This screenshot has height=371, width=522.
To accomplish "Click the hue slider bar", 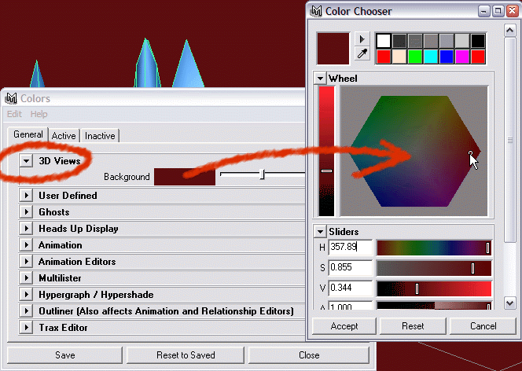I will 434,248.
